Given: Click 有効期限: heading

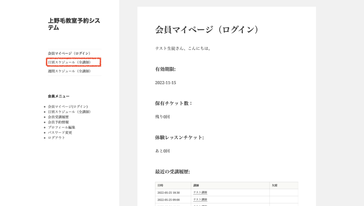Looking at the screenshot, I should [x=165, y=69].
